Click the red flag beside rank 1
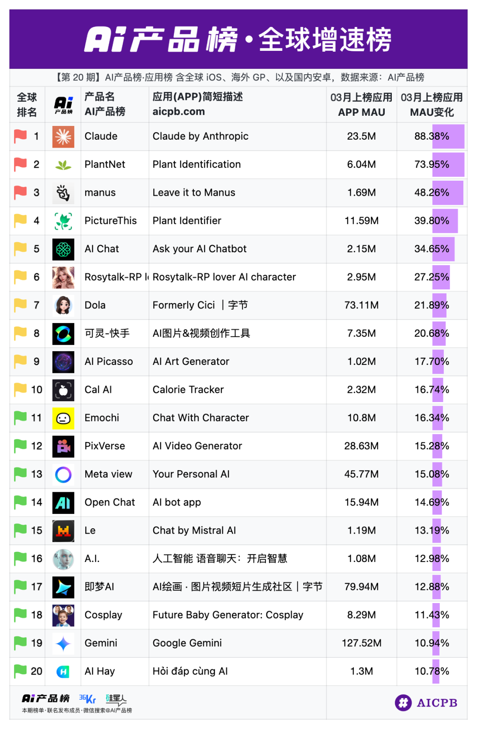 pos(20,136)
